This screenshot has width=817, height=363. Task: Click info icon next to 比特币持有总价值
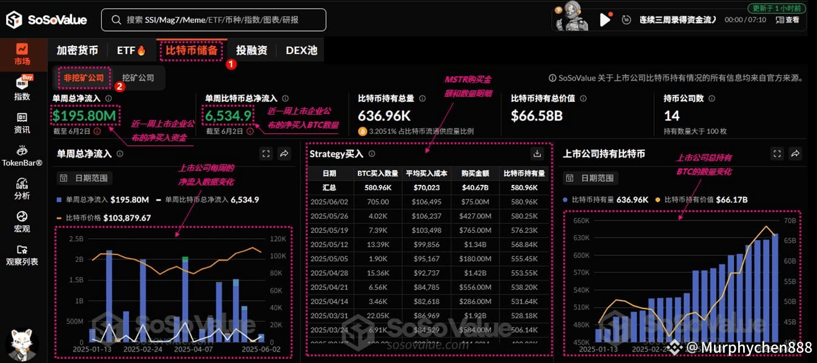pos(582,98)
